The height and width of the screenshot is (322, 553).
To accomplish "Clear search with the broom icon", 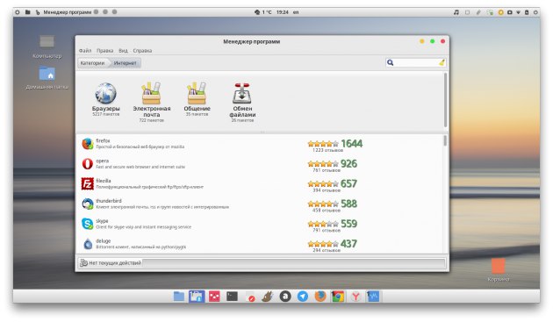I will pyautogui.click(x=442, y=63).
